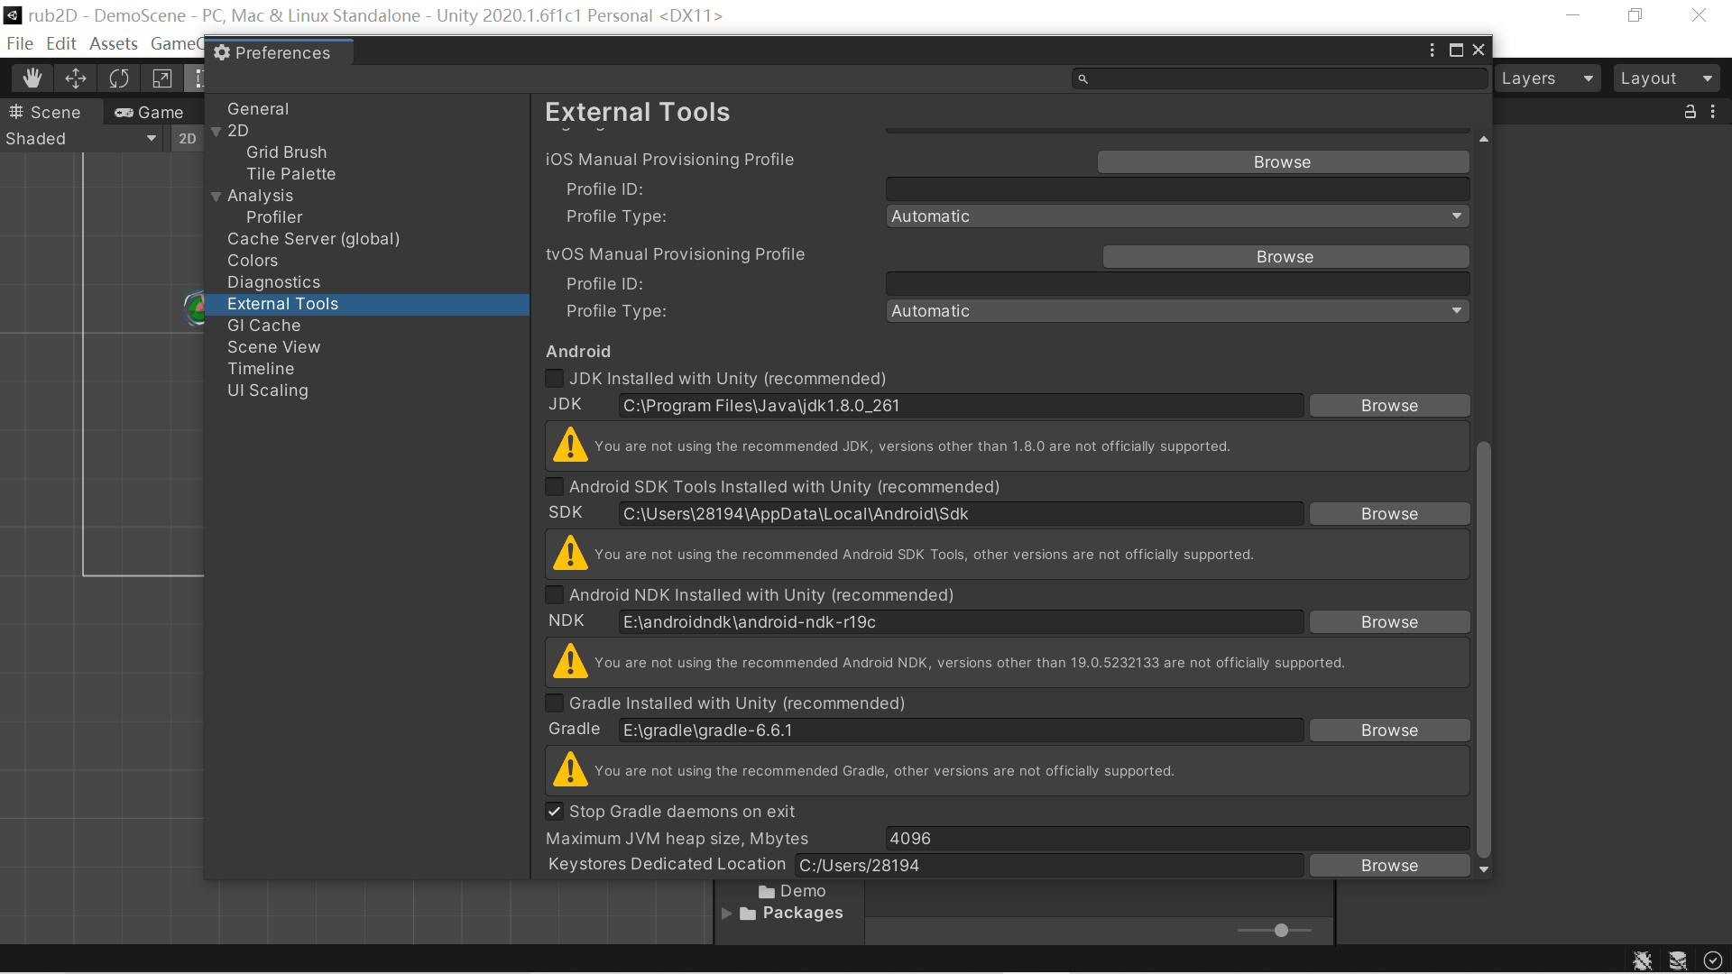Click the tvOS Profile ID field
Viewport: 1732px width, 974px height.
coord(1177,284)
